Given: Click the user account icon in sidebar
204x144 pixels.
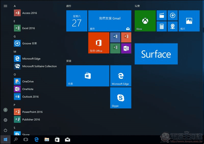Looking at the screenshot, I should coord(5,110).
